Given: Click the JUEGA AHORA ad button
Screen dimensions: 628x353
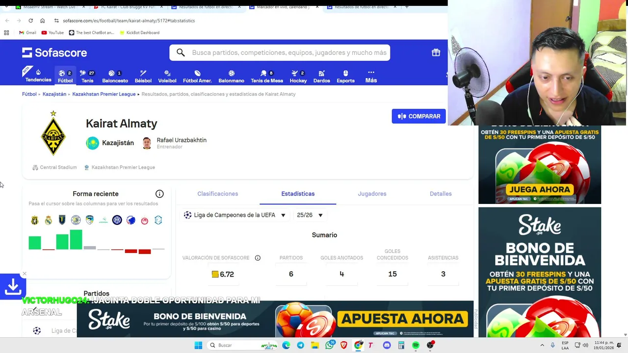Looking at the screenshot, I should coord(540,189).
